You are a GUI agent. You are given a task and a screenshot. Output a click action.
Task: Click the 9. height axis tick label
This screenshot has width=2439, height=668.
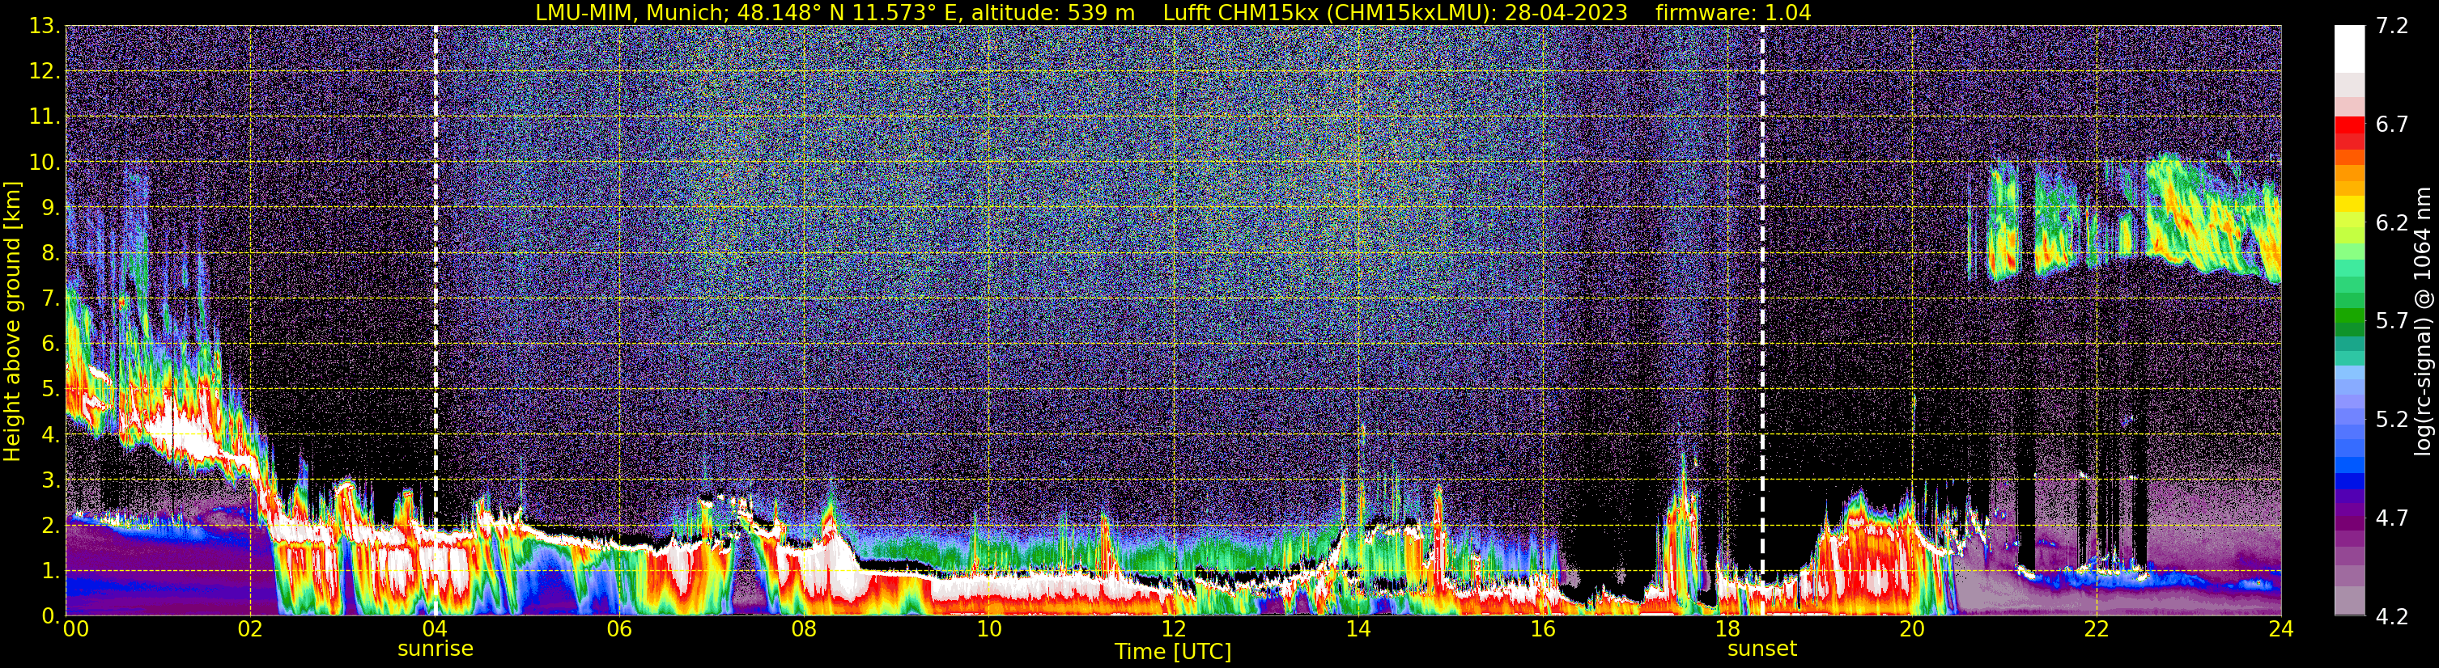[51, 207]
